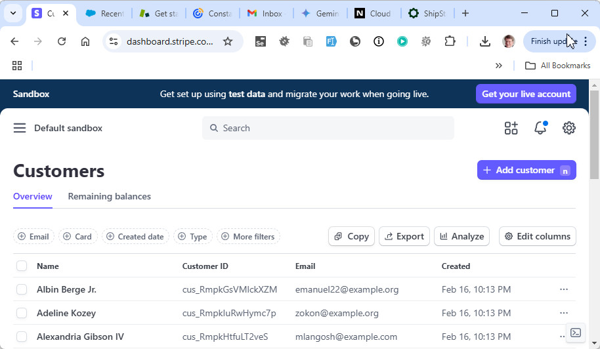Tick the Adeline Kozey row checkbox
The height and width of the screenshot is (349, 600).
[x=22, y=313]
